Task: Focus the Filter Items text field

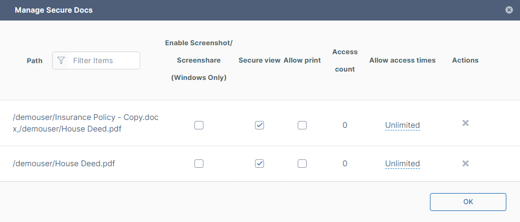Action: pos(104,60)
